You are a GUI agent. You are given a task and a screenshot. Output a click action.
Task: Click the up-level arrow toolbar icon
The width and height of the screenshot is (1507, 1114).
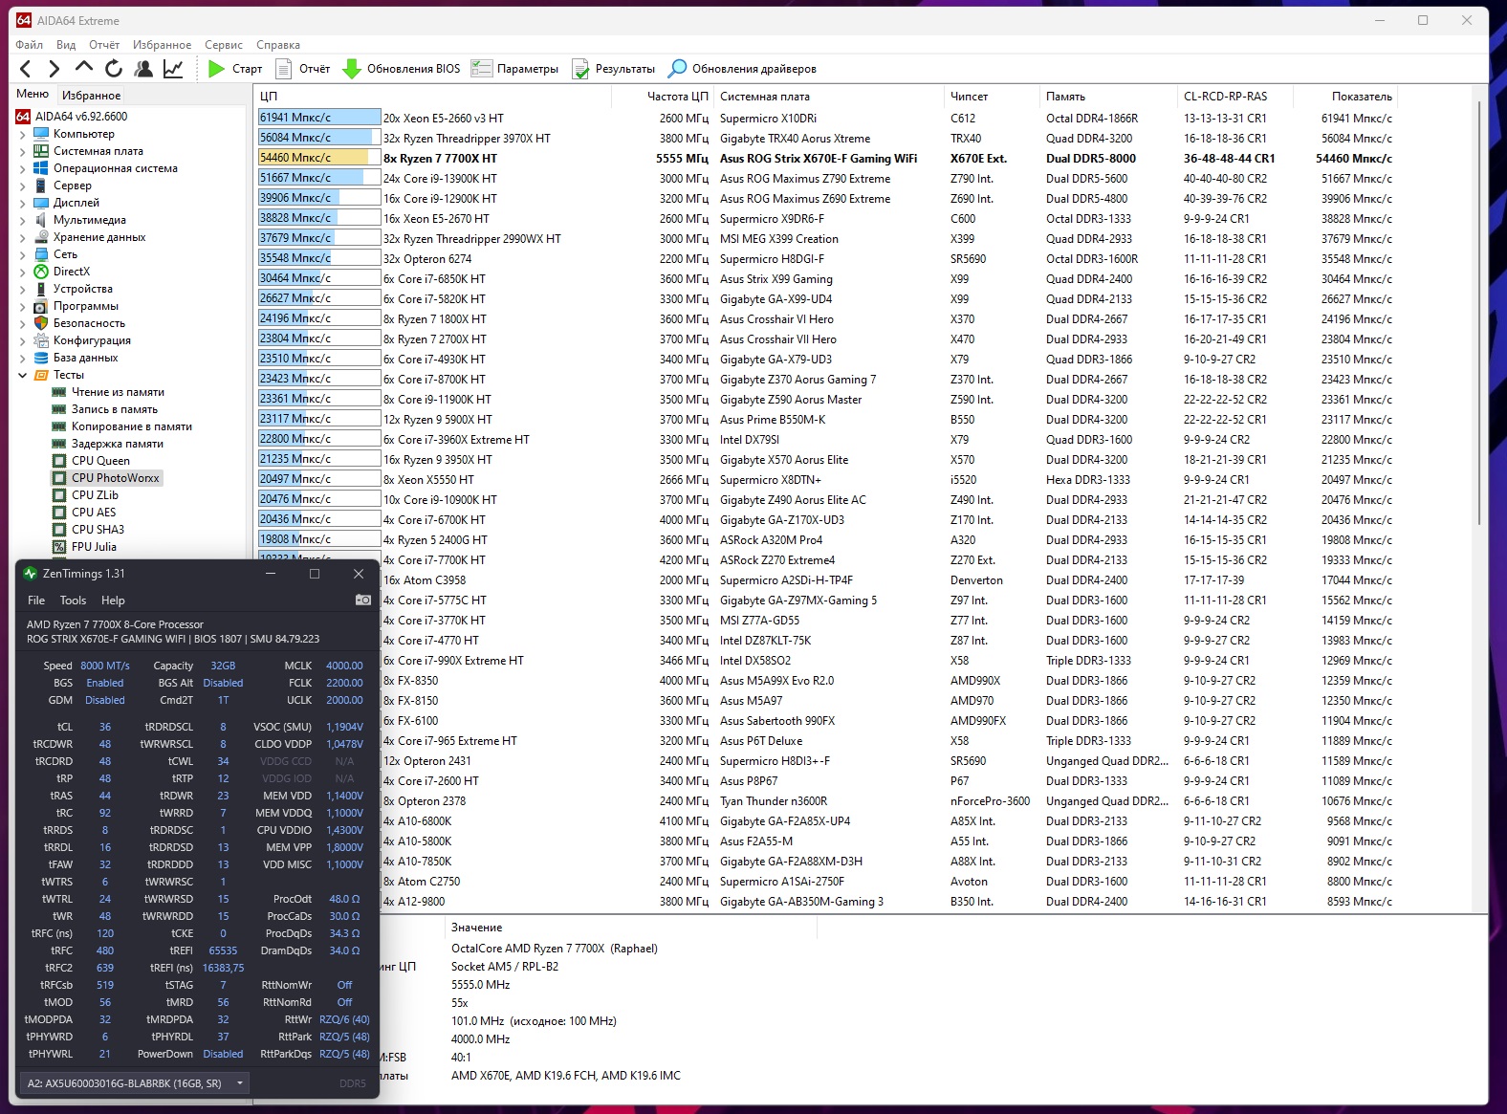pyautogui.click(x=84, y=67)
